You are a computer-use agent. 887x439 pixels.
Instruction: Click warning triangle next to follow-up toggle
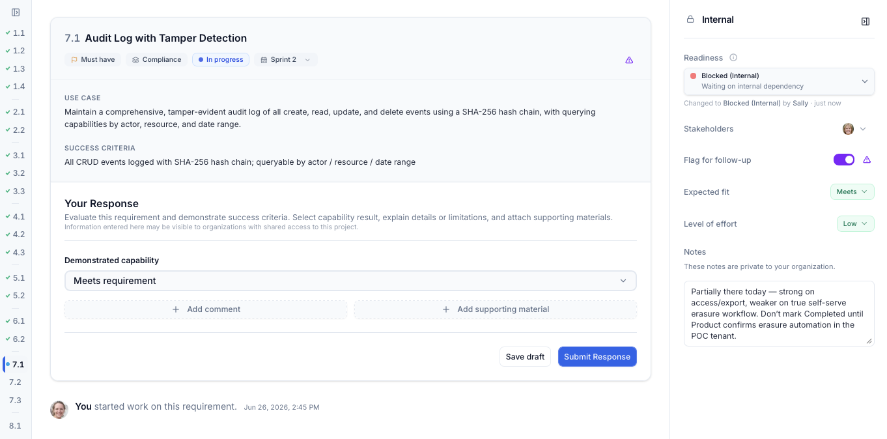tap(867, 160)
